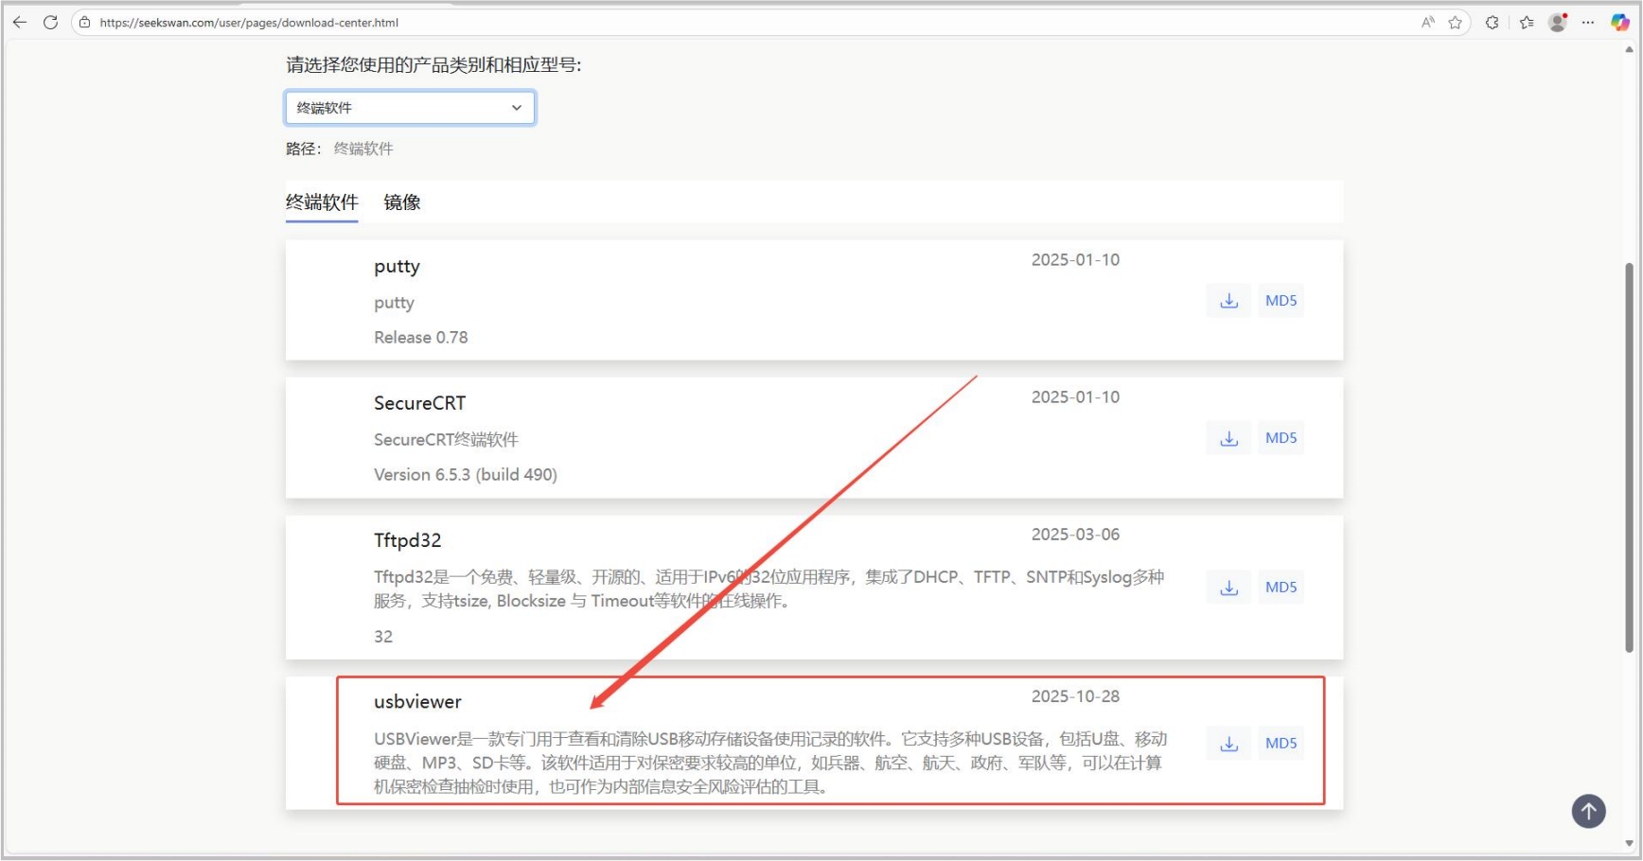
Task: Click the Read aloud icon in address bar
Action: tap(1426, 22)
